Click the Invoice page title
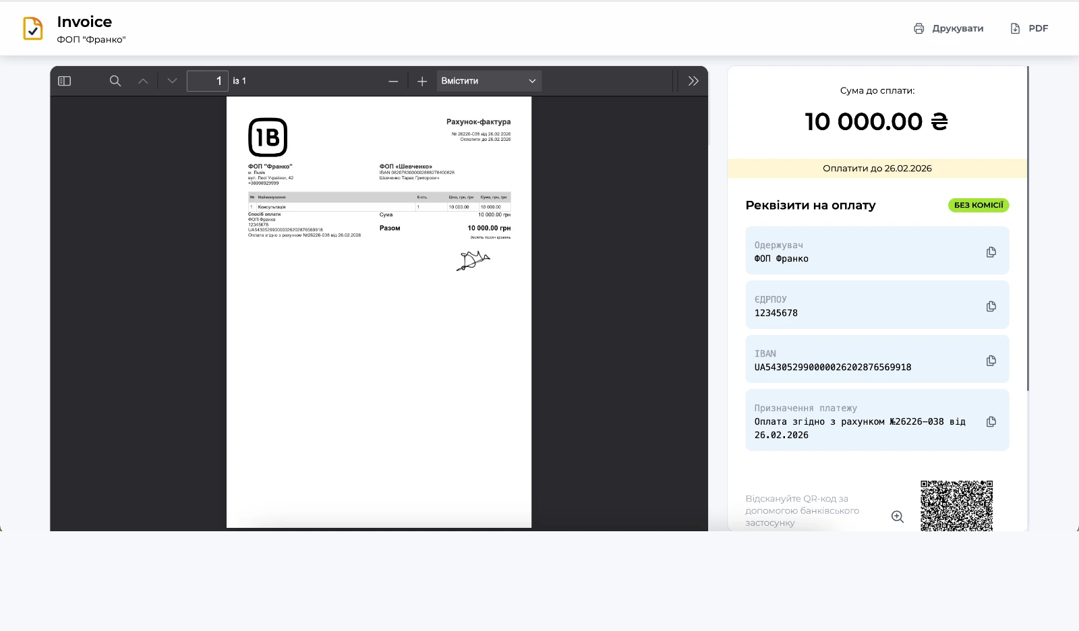 click(x=84, y=22)
